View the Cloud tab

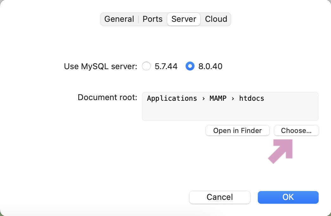pos(216,19)
